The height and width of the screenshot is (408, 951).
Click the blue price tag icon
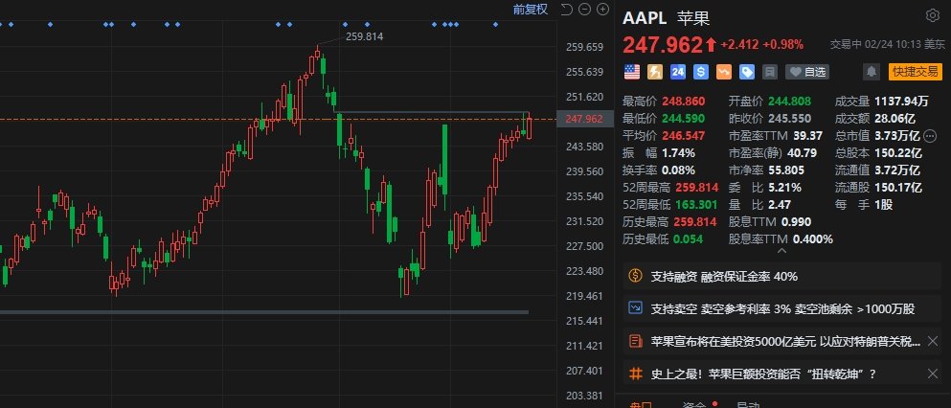[747, 72]
